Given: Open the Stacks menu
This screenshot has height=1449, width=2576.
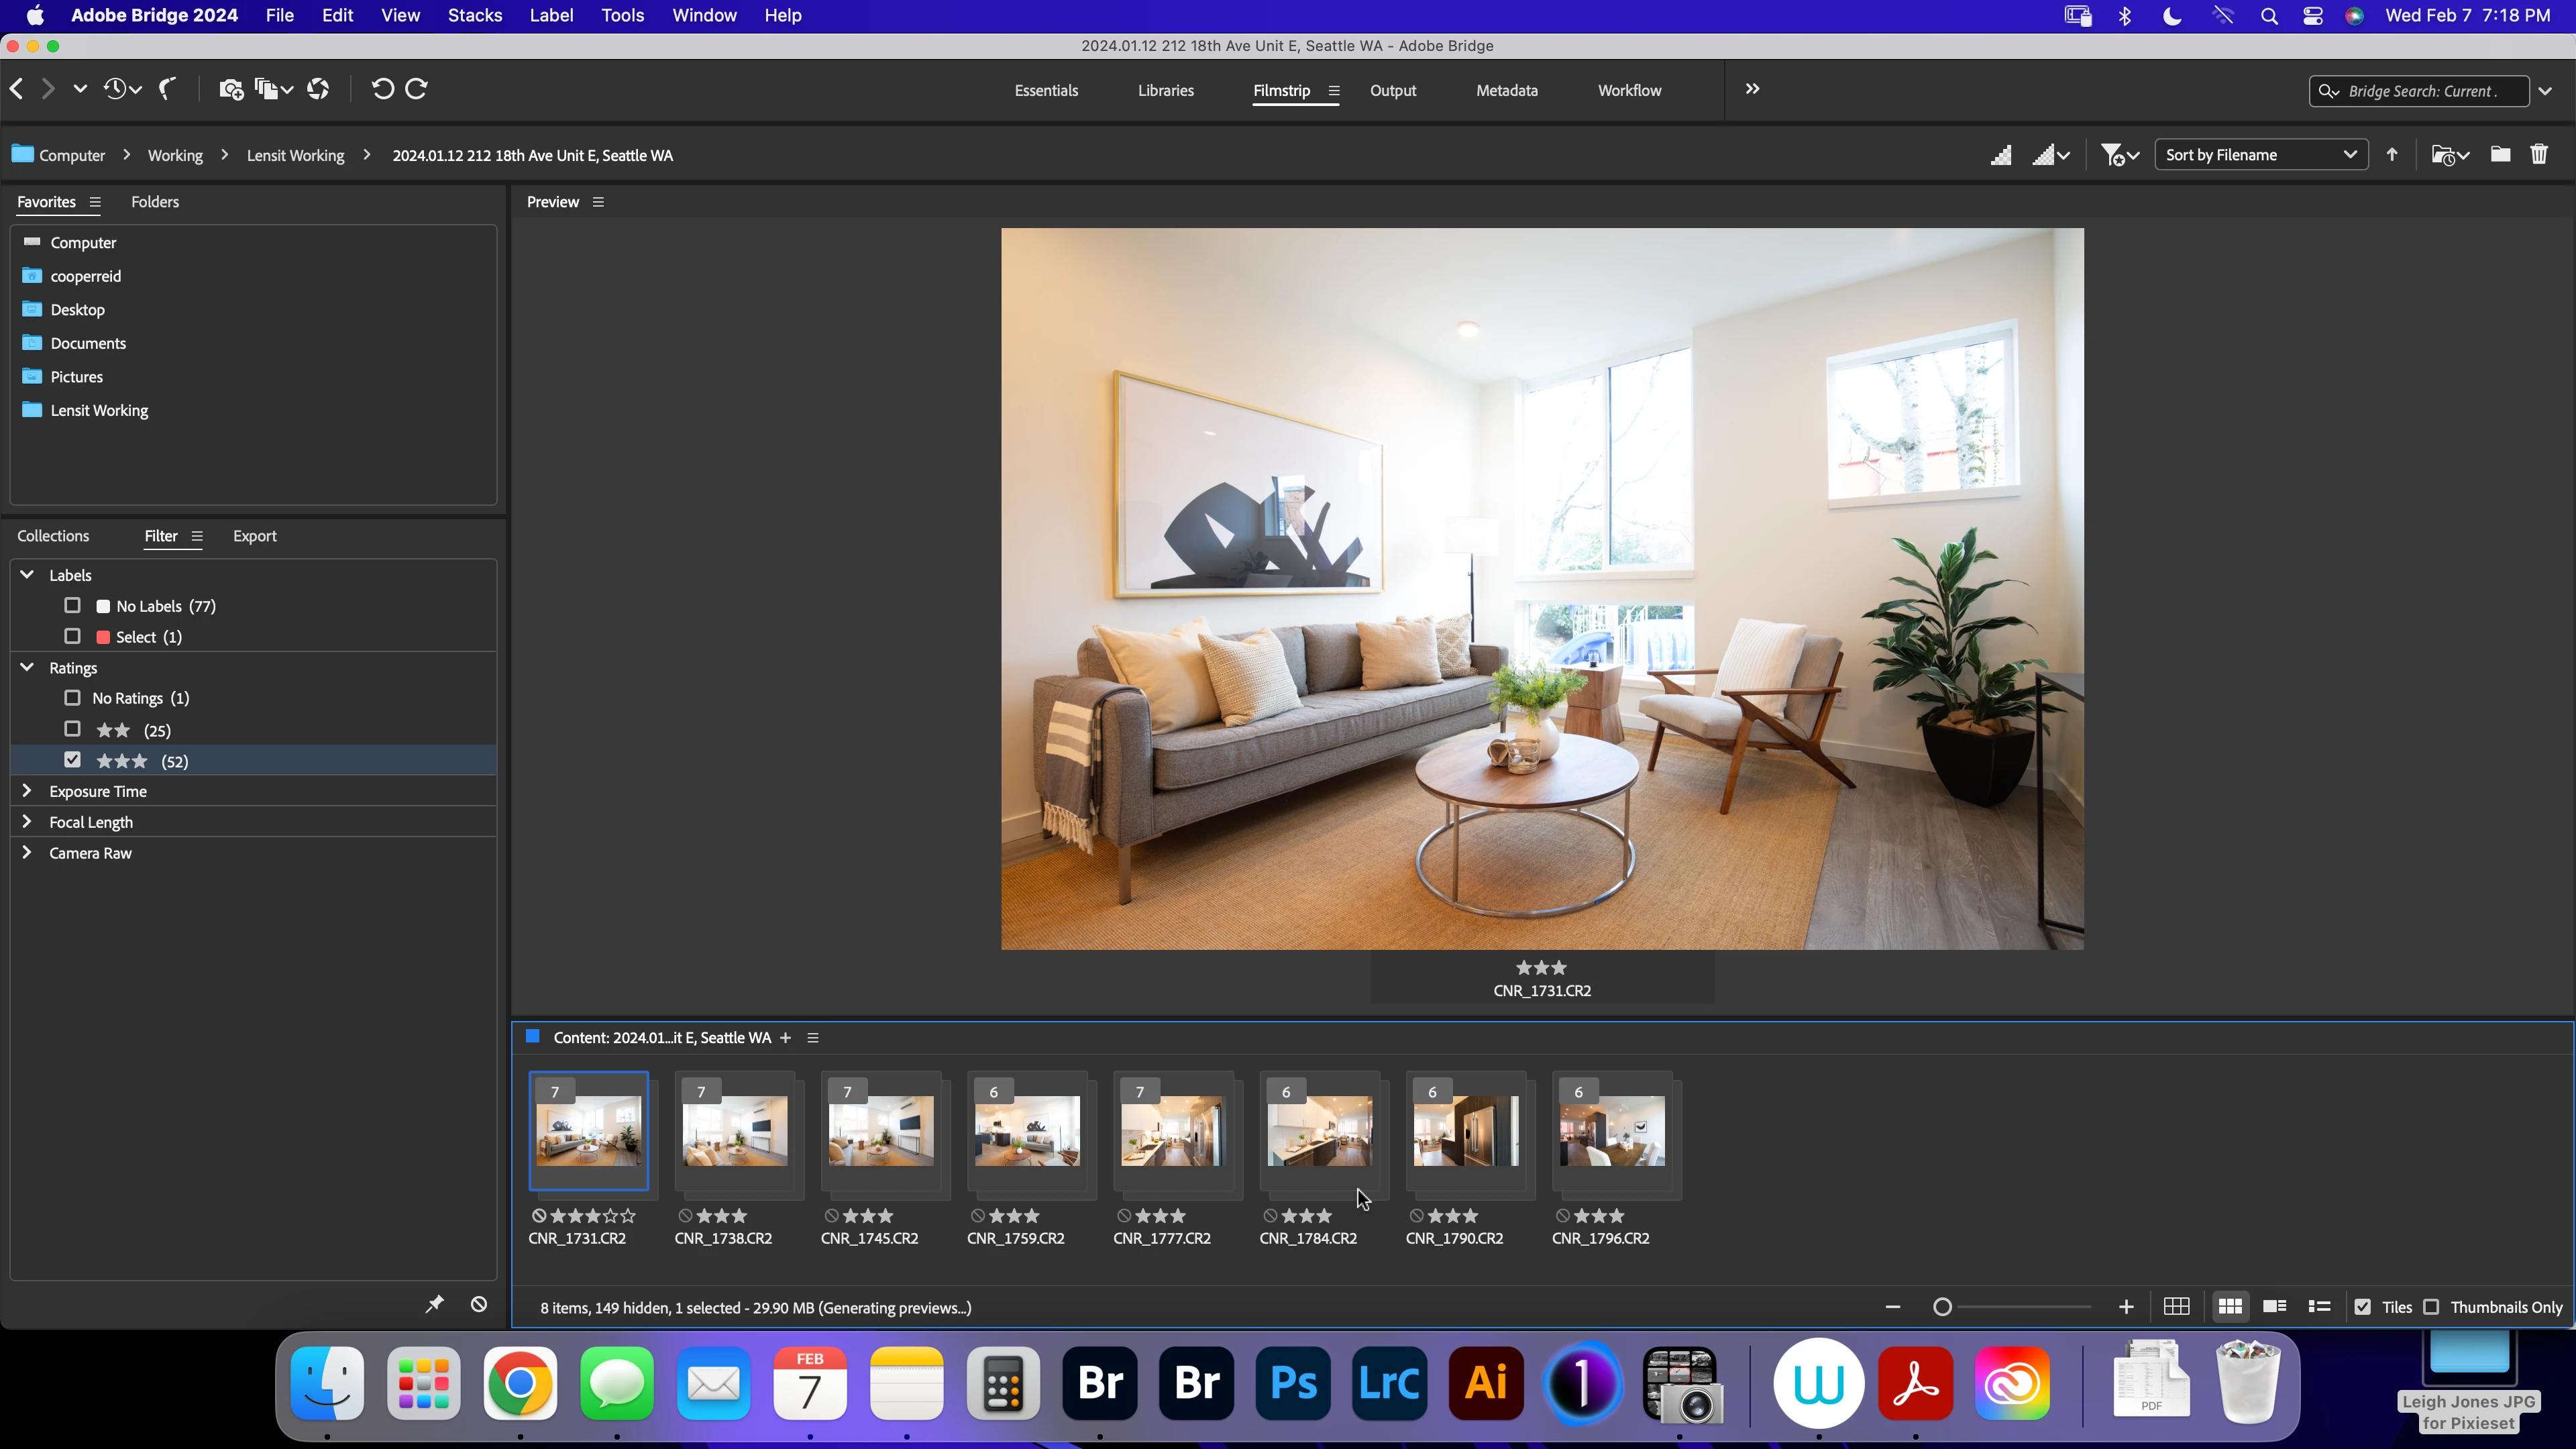Looking at the screenshot, I should click(474, 15).
